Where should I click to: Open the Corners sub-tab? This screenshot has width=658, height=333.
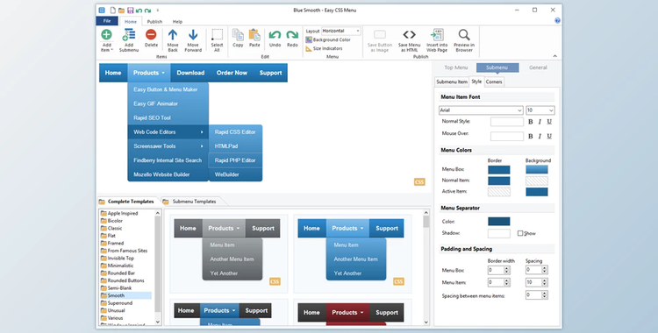493,81
